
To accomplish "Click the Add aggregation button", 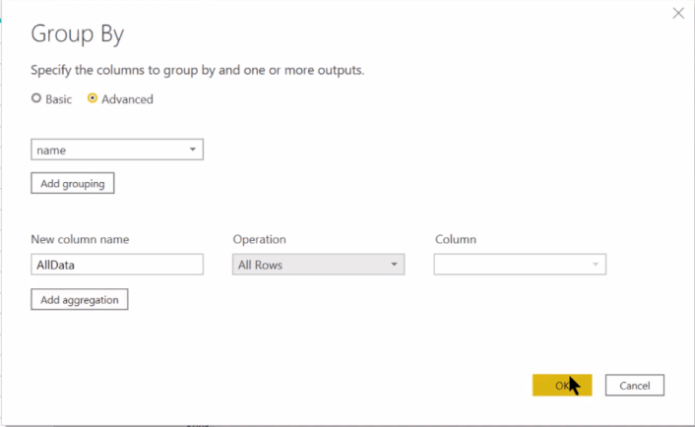I will click(x=80, y=299).
